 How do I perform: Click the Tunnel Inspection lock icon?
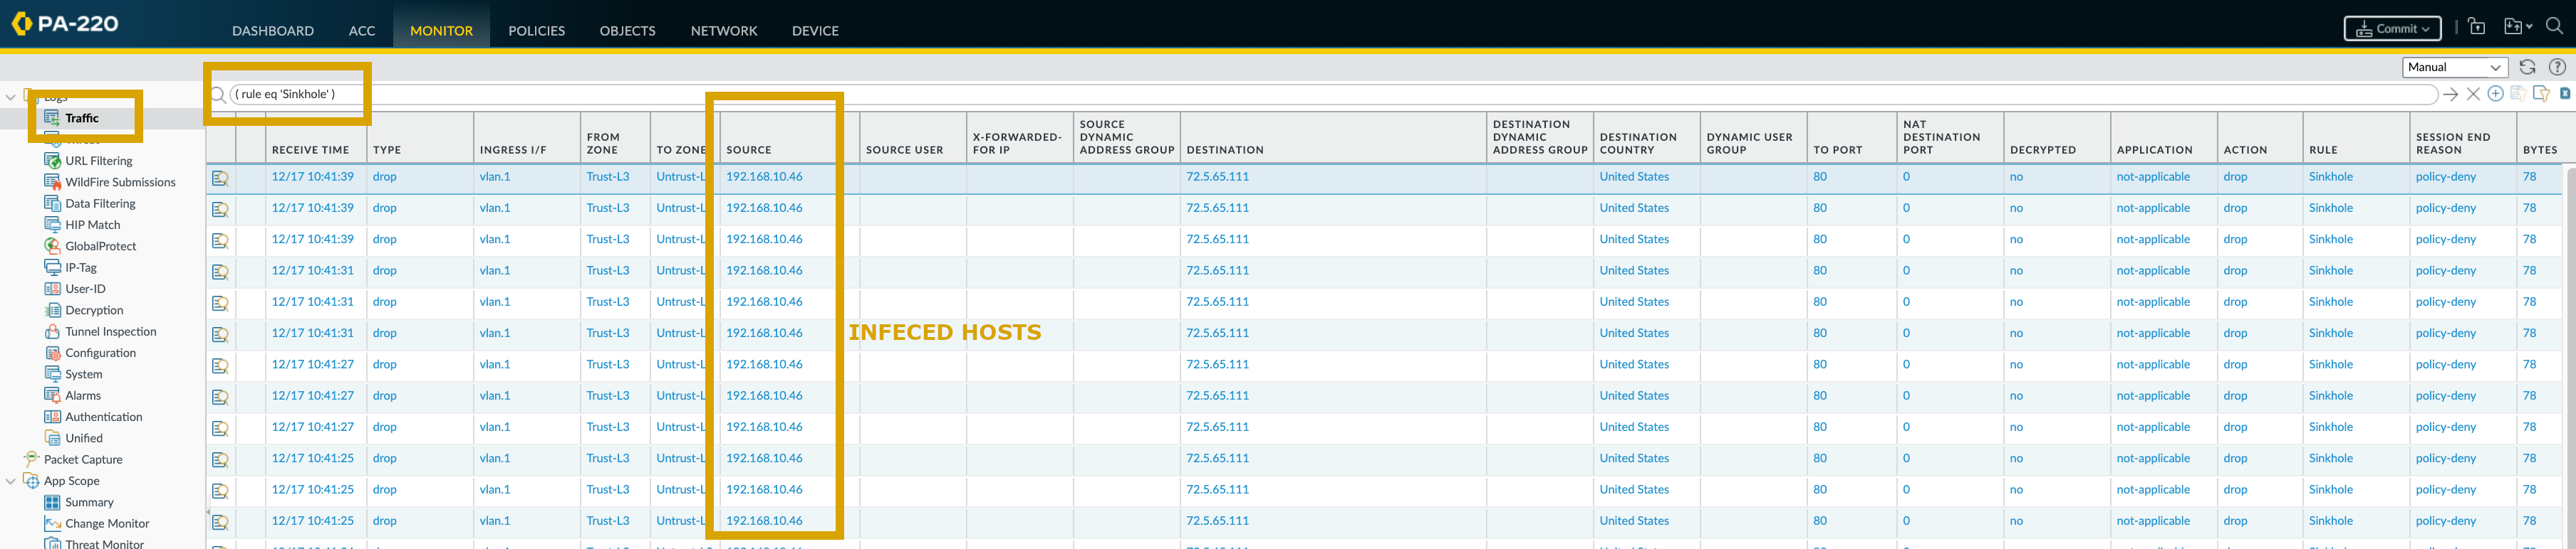tap(53, 331)
